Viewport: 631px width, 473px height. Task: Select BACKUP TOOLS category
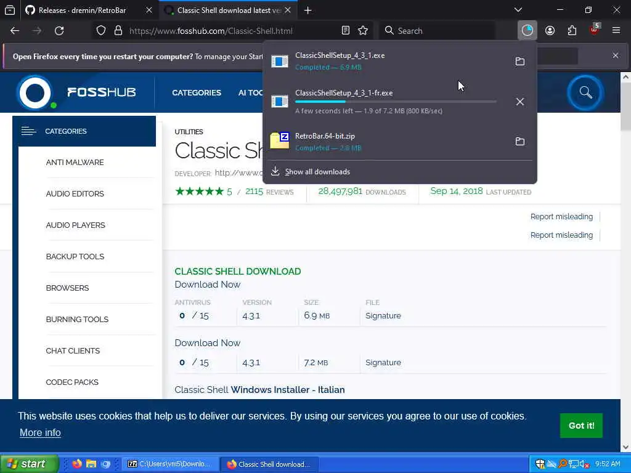pyautogui.click(x=75, y=257)
